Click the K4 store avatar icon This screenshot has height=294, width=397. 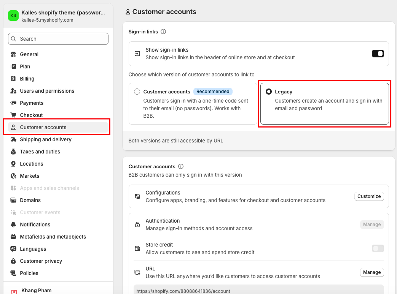click(13, 16)
